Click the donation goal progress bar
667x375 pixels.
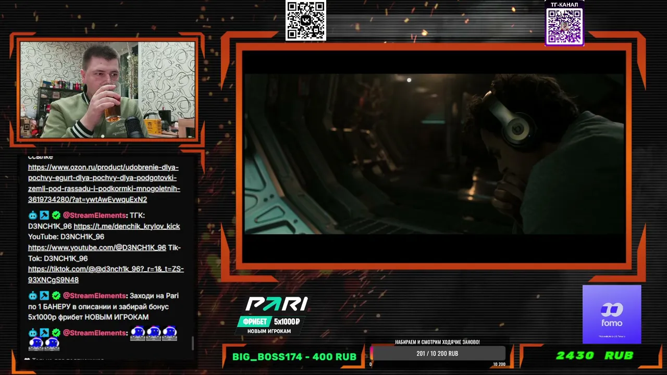point(437,354)
